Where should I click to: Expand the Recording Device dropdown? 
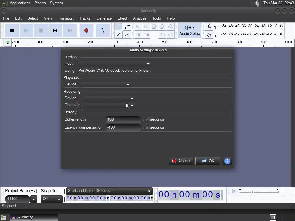[x=109, y=98]
